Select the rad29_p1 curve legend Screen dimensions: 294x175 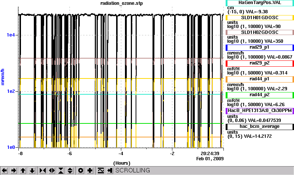tap(260, 48)
